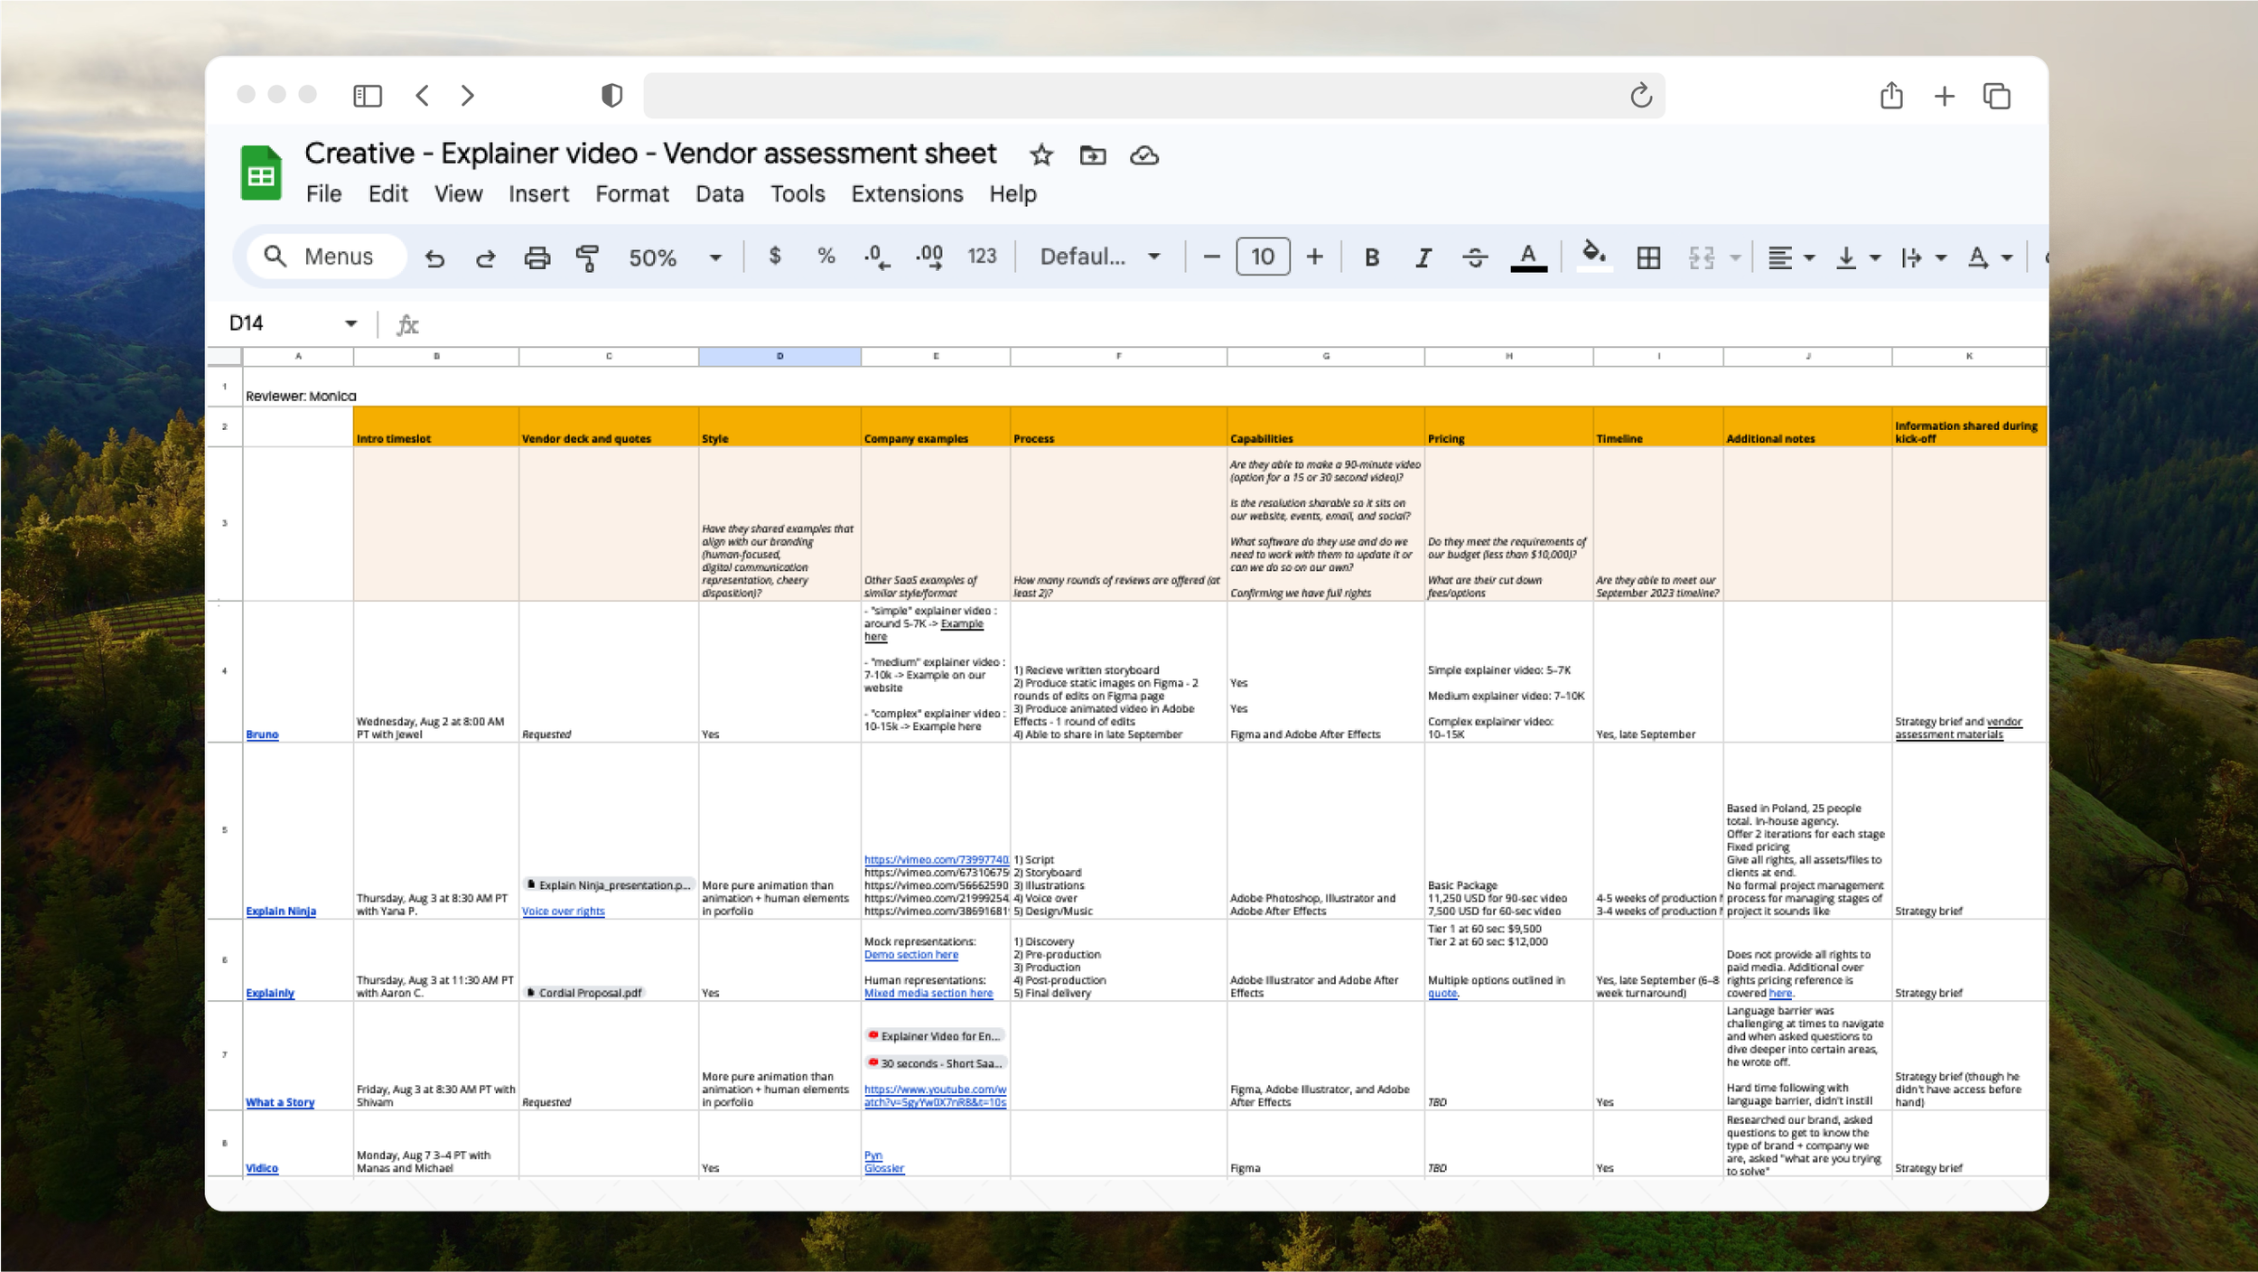Open the Extensions menu
Screen dimensions: 2258x1272
[907, 193]
